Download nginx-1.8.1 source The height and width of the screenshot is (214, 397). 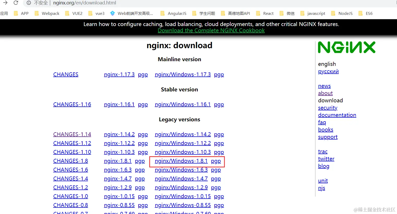pyautogui.click(x=118, y=161)
